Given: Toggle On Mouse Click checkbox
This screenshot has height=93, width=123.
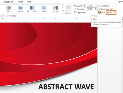Looking at the screenshot, I should [99, 9].
